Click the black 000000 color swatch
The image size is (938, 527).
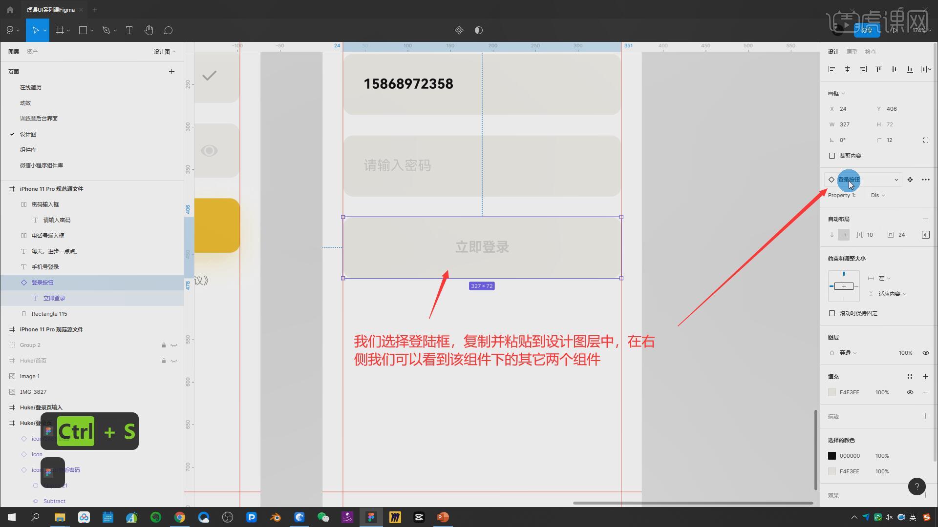click(x=832, y=456)
